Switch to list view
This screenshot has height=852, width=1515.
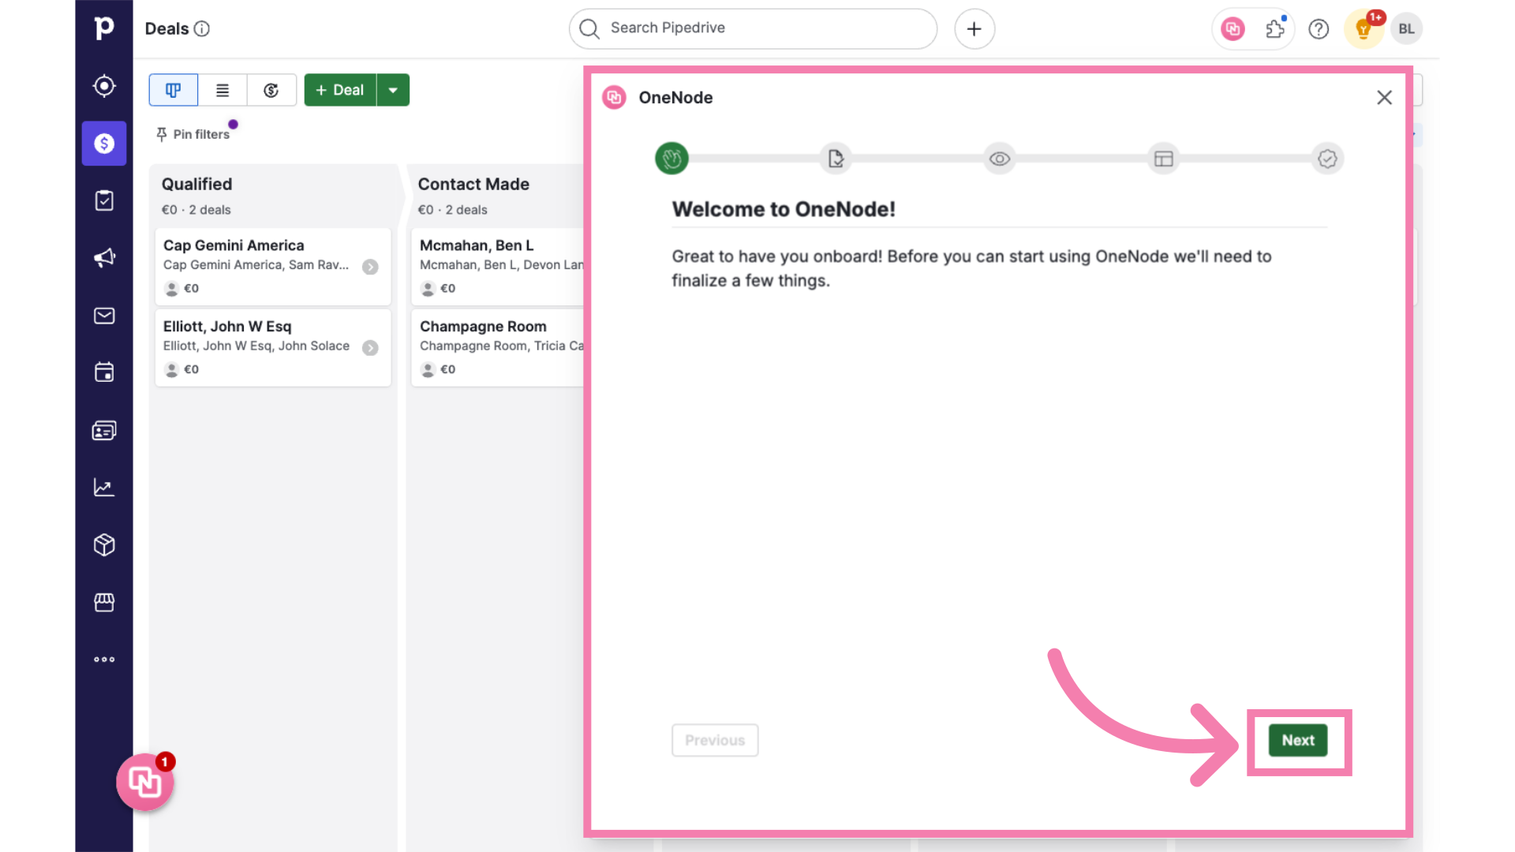(223, 90)
